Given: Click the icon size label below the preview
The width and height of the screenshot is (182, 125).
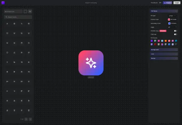Looking at the screenshot, I should click(x=91, y=77).
